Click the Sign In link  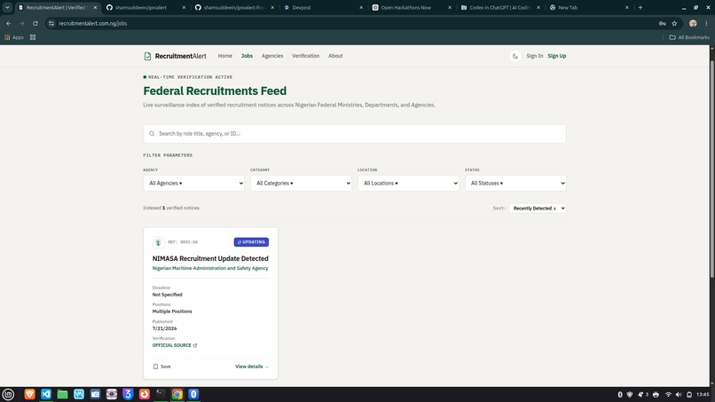[x=534, y=56]
